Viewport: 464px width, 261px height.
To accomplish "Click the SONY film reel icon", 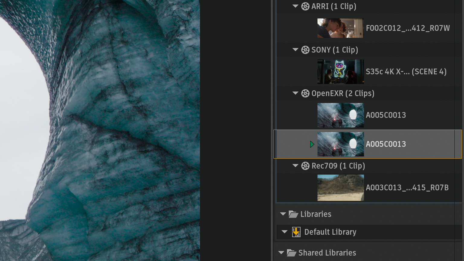I will 305,50.
